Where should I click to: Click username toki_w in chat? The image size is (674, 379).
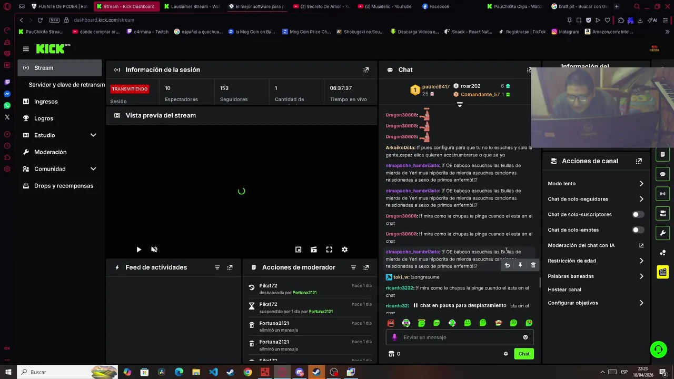click(x=401, y=277)
